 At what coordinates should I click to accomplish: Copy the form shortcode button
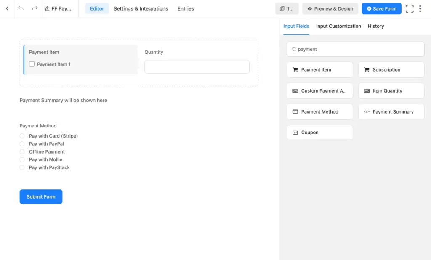point(287,8)
